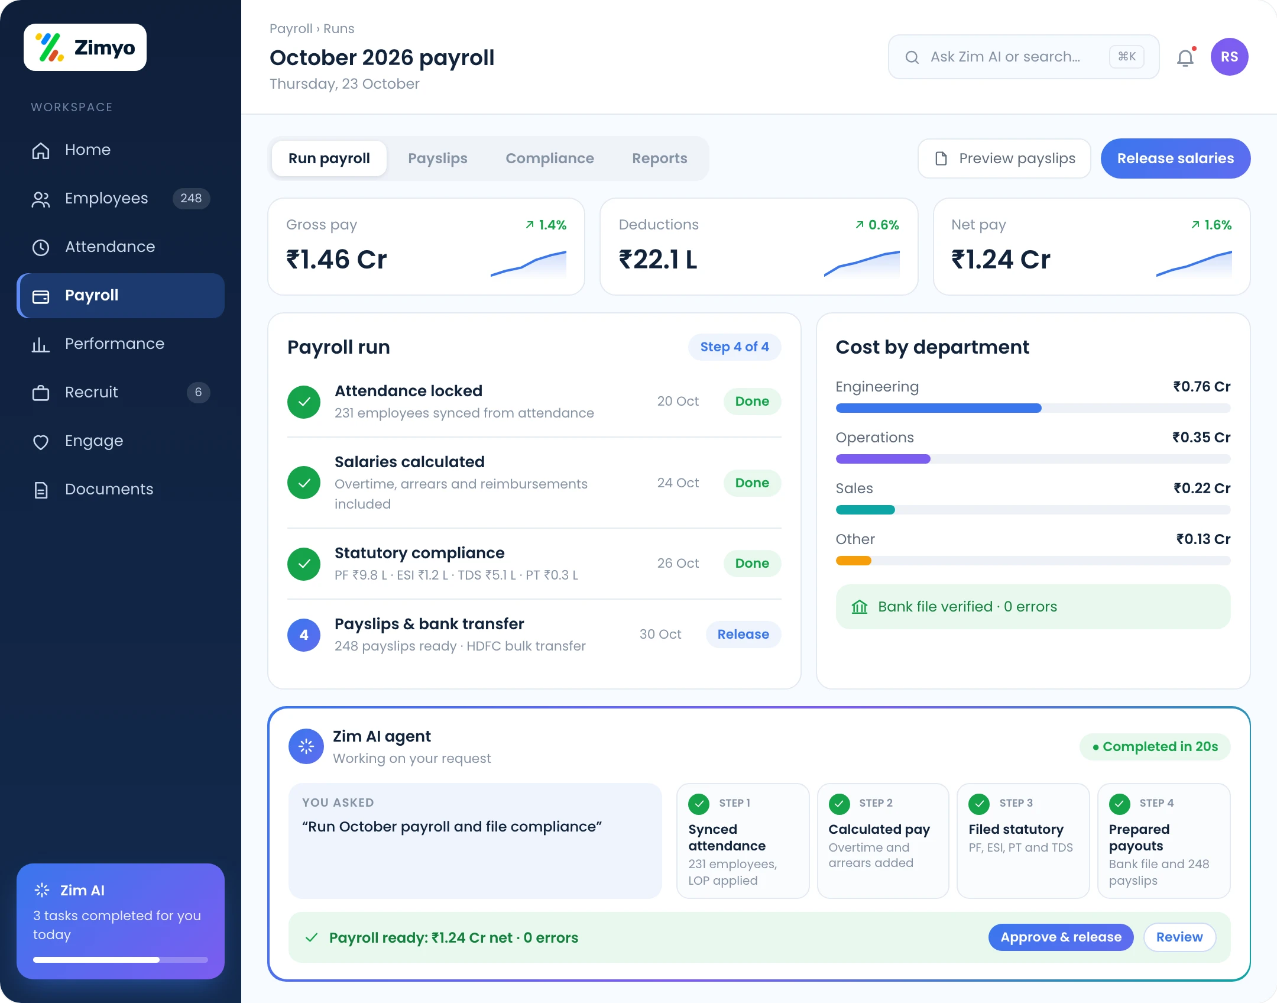Click the bank icon in verified banner
This screenshot has width=1277, height=1003.
coord(860,607)
